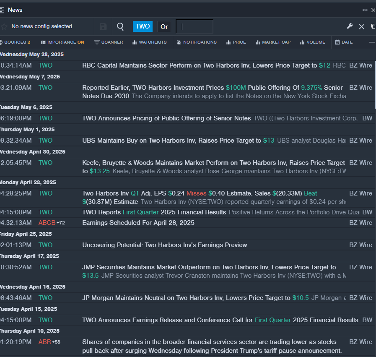Open the WATCHLISTS filter
Image resolution: width=376 pixels, height=357 pixels.
coord(149,42)
